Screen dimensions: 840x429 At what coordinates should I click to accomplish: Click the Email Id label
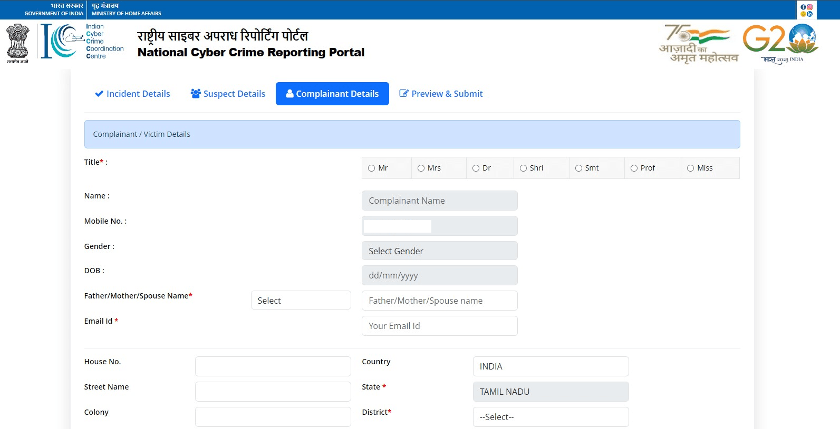click(101, 321)
